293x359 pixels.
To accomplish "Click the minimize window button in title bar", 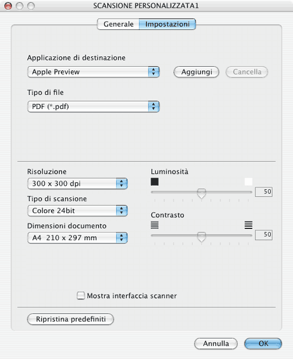I will coord(19,6).
